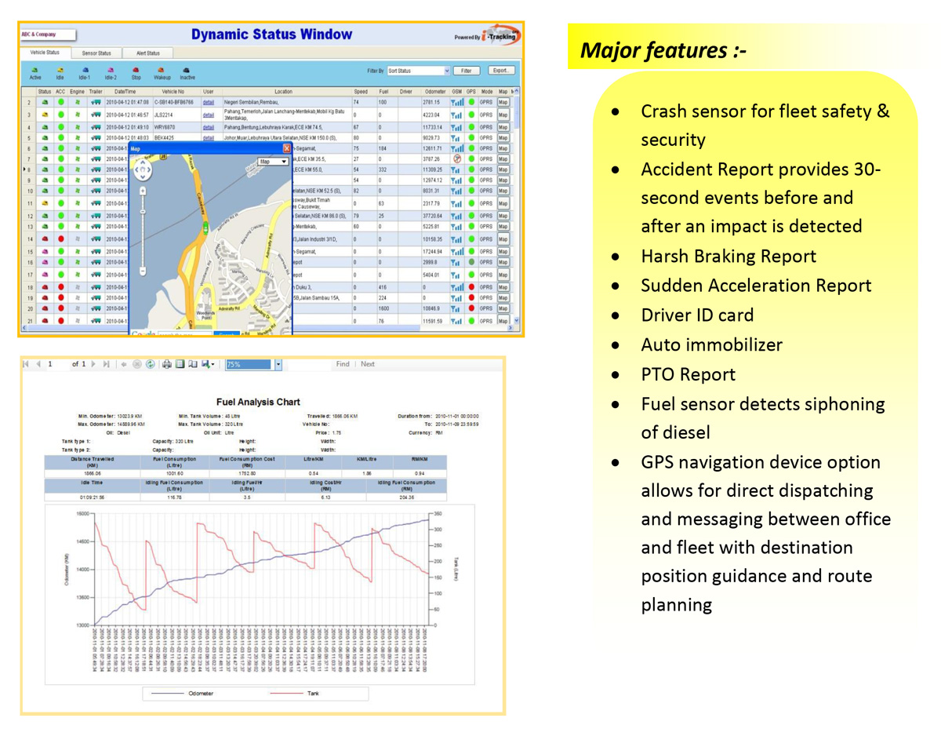Open detail link for C-SB140-BFB6766
This screenshot has height=736, width=941.
tap(208, 102)
